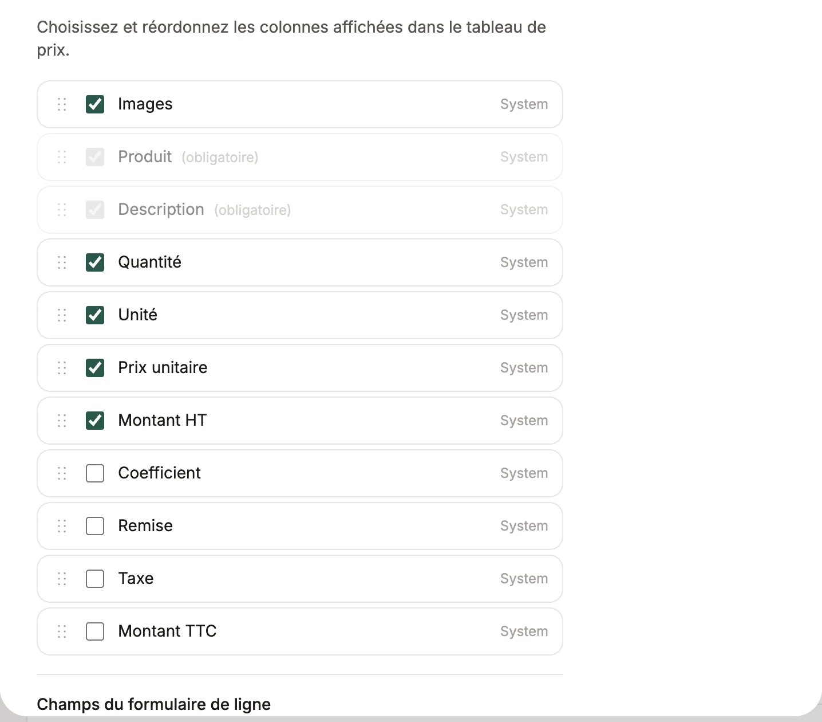Viewport: 822px width, 722px height.
Task: Click Champs du formulaire de ligne heading
Action: coord(154,704)
